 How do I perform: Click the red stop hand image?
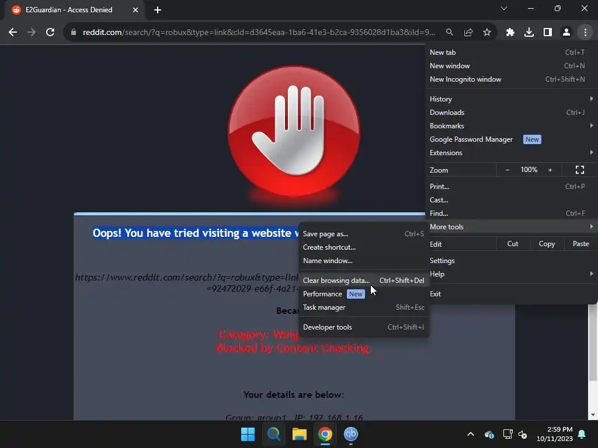click(x=294, y=132)
